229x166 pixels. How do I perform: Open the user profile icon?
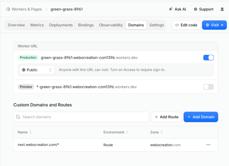tap(222, 9)
